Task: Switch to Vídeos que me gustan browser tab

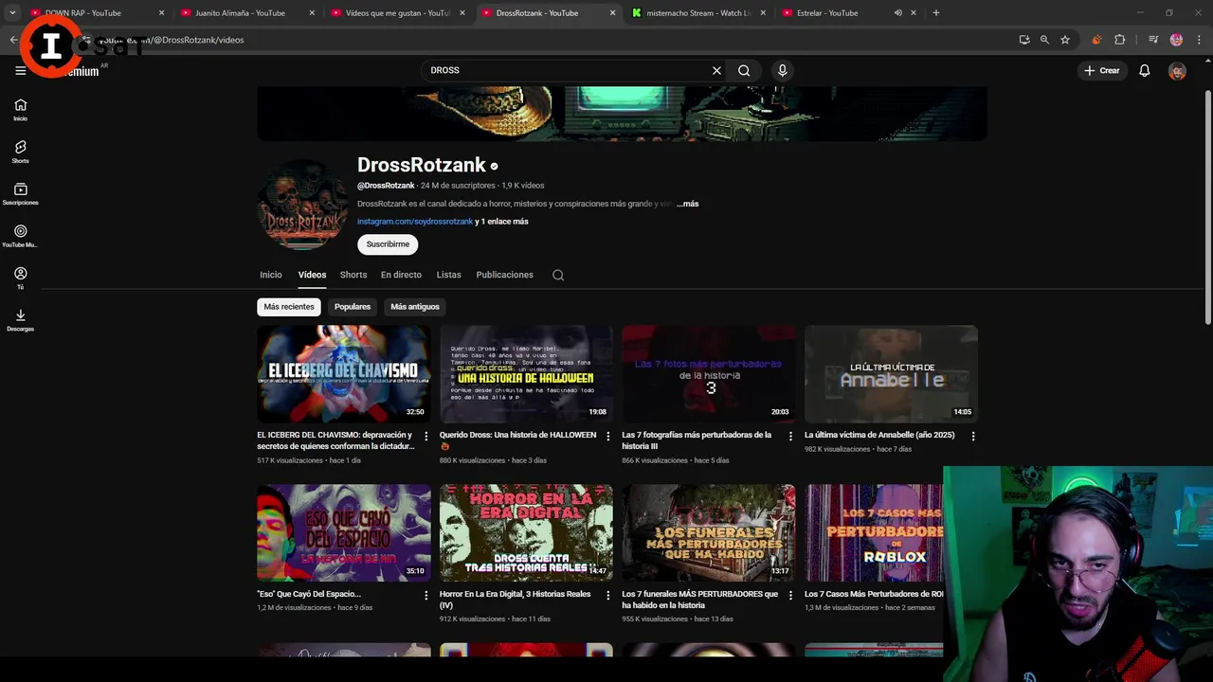Action: [x=398, y=13]
